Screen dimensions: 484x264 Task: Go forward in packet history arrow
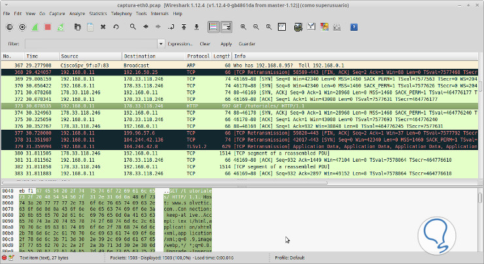[x=158, y=27]
